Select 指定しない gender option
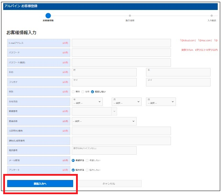Screen dimensions: 222x196 pos(93,92)
